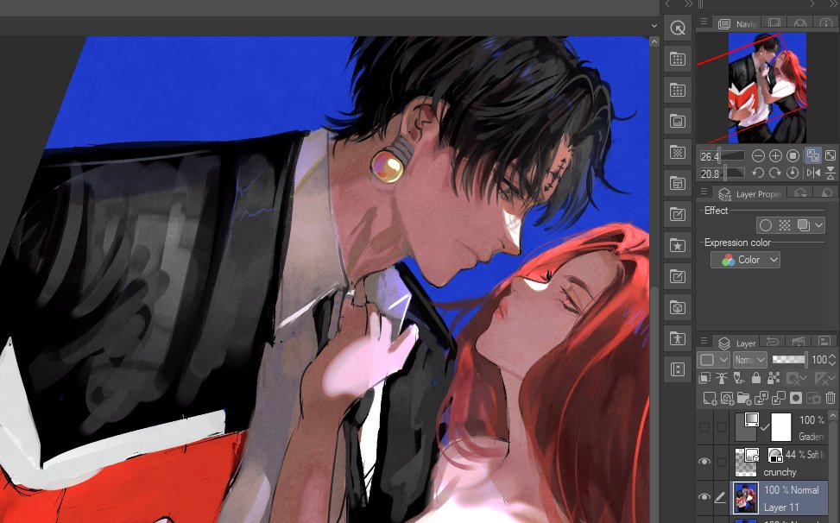This screenshot has width=840, height=523.
Task: Transfer to lower layer
Action: tap(761, 398)
